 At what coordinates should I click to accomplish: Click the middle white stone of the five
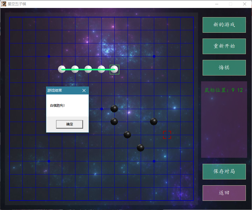[x=88, y=69]
